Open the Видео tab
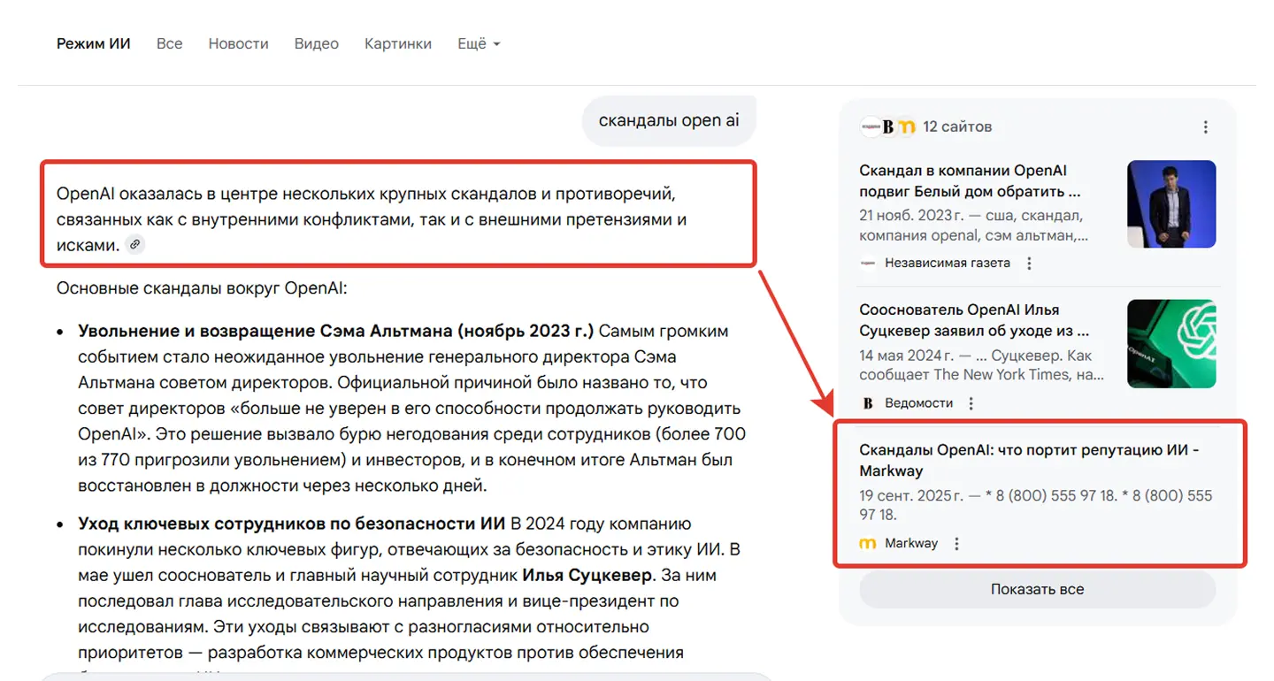This screenshot has width=1274, height=681. [x=316, y=43]
